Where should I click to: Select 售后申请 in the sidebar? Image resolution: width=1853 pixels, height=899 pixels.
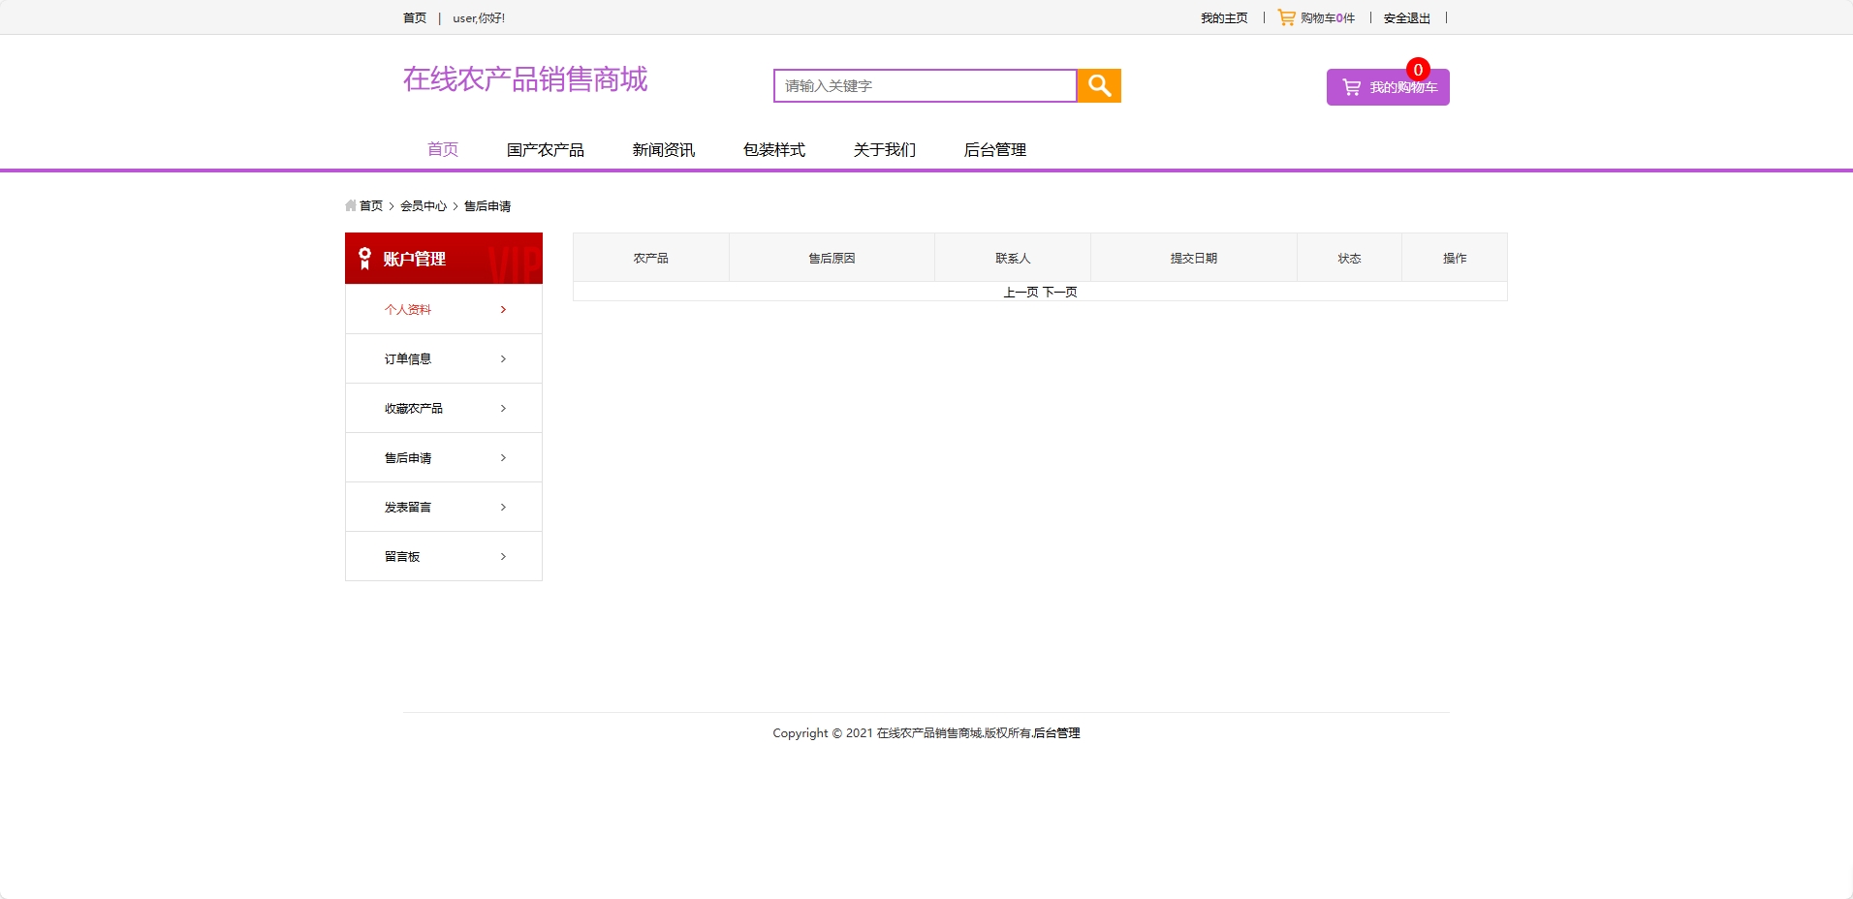tap(406, 457)
